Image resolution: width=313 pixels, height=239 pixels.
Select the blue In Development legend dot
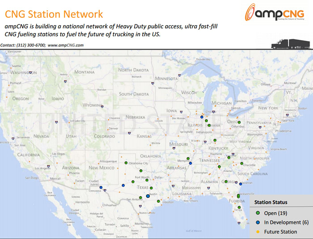tap(258, 222)
